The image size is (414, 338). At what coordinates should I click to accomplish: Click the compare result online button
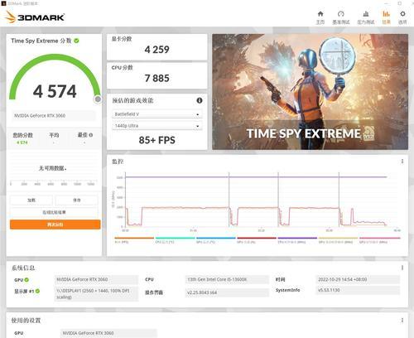pos(54,212)
